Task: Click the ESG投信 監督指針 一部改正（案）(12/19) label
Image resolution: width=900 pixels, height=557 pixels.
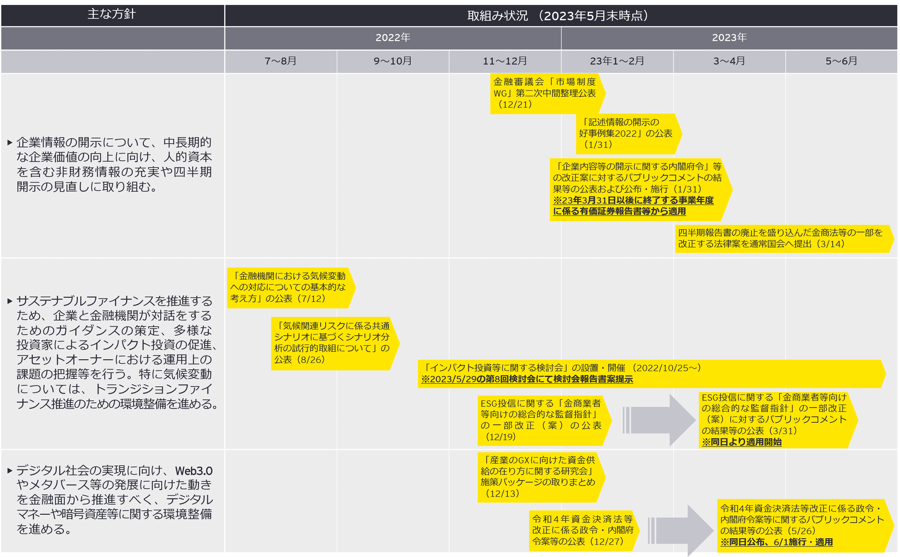Action: coord(545,421)
